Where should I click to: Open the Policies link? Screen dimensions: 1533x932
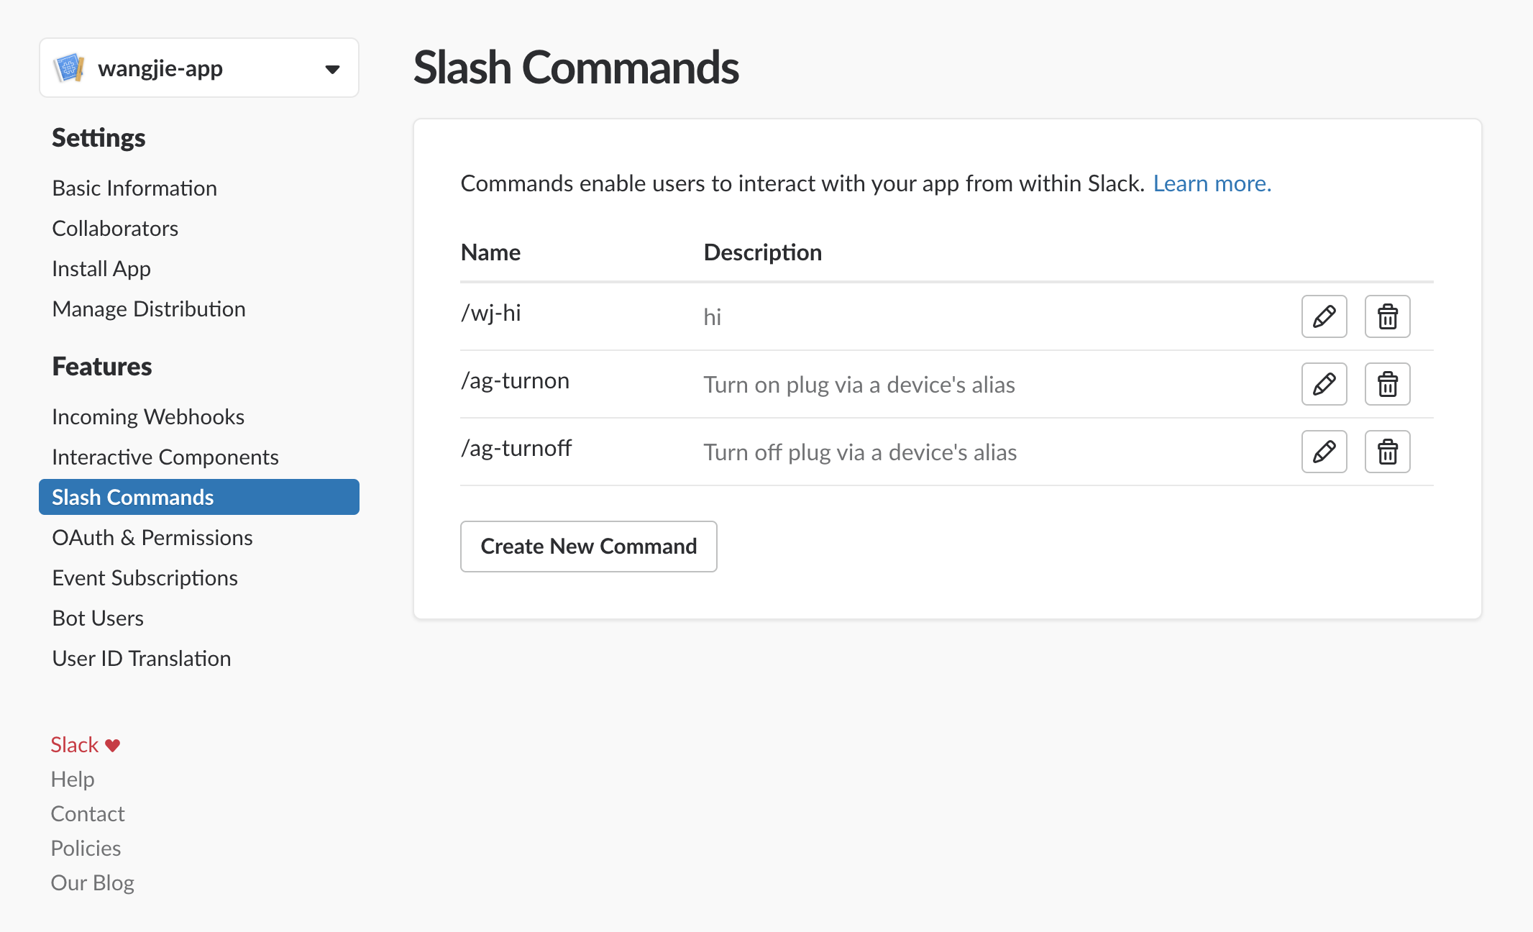tap(86, 849)
